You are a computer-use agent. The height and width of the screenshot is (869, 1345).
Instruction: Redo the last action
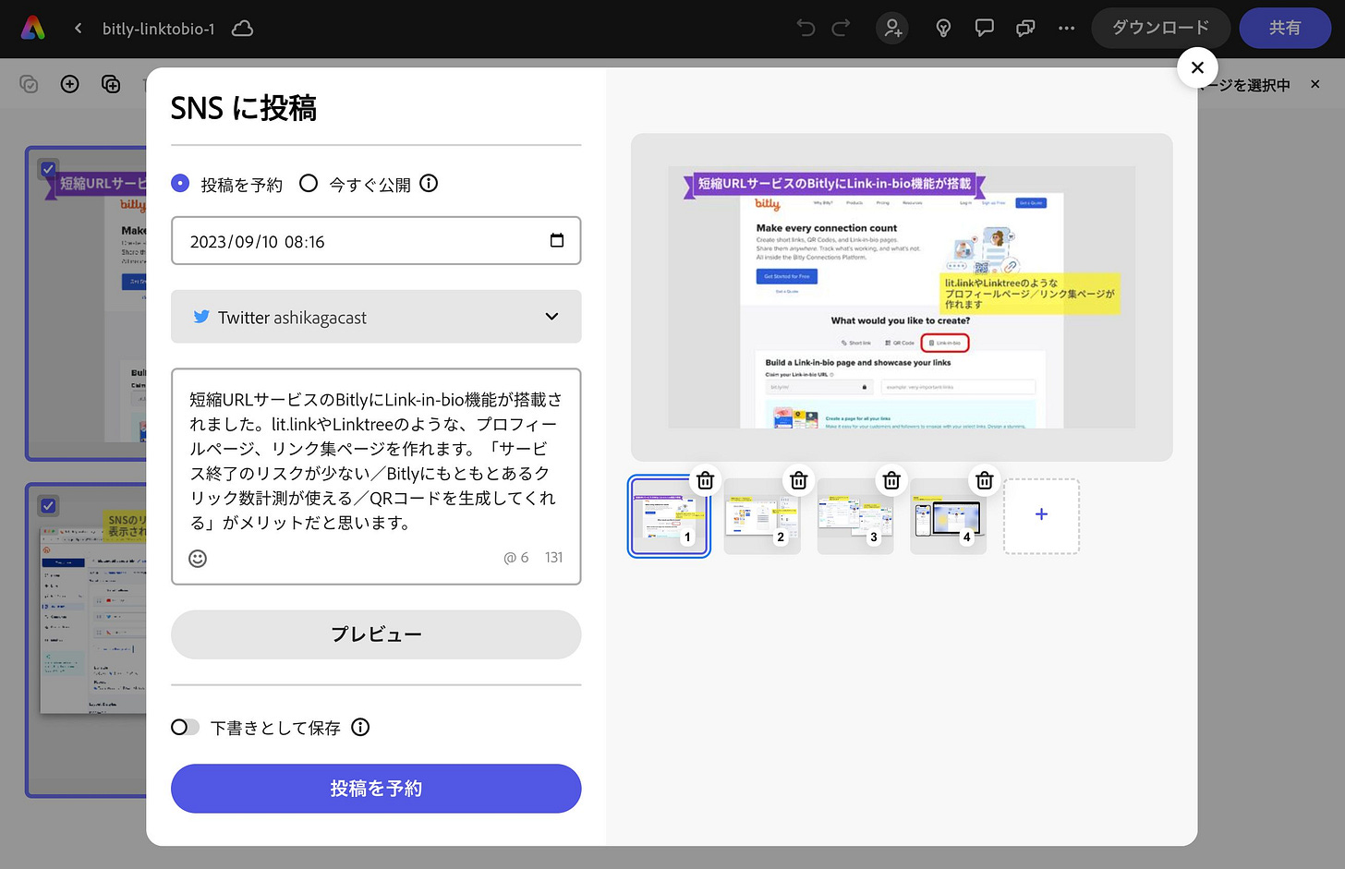[841, 29]
